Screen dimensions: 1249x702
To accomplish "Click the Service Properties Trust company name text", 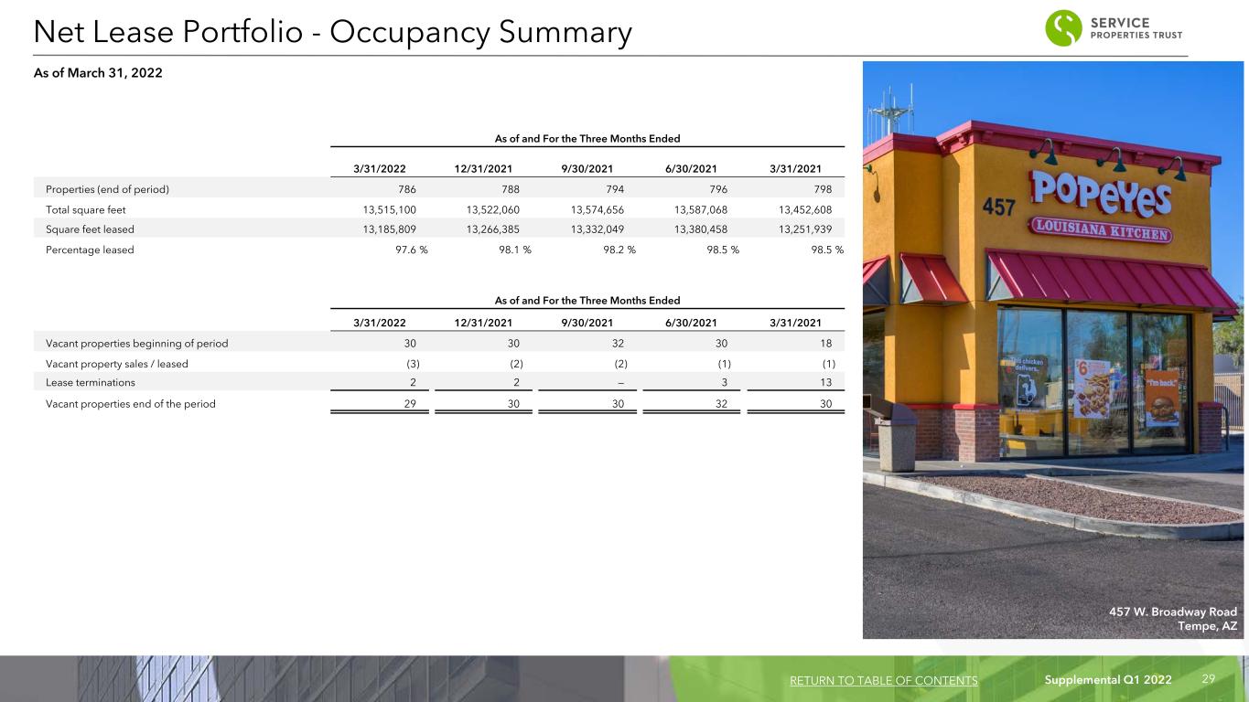I will pyautogui.click(x=1136, y=28).
